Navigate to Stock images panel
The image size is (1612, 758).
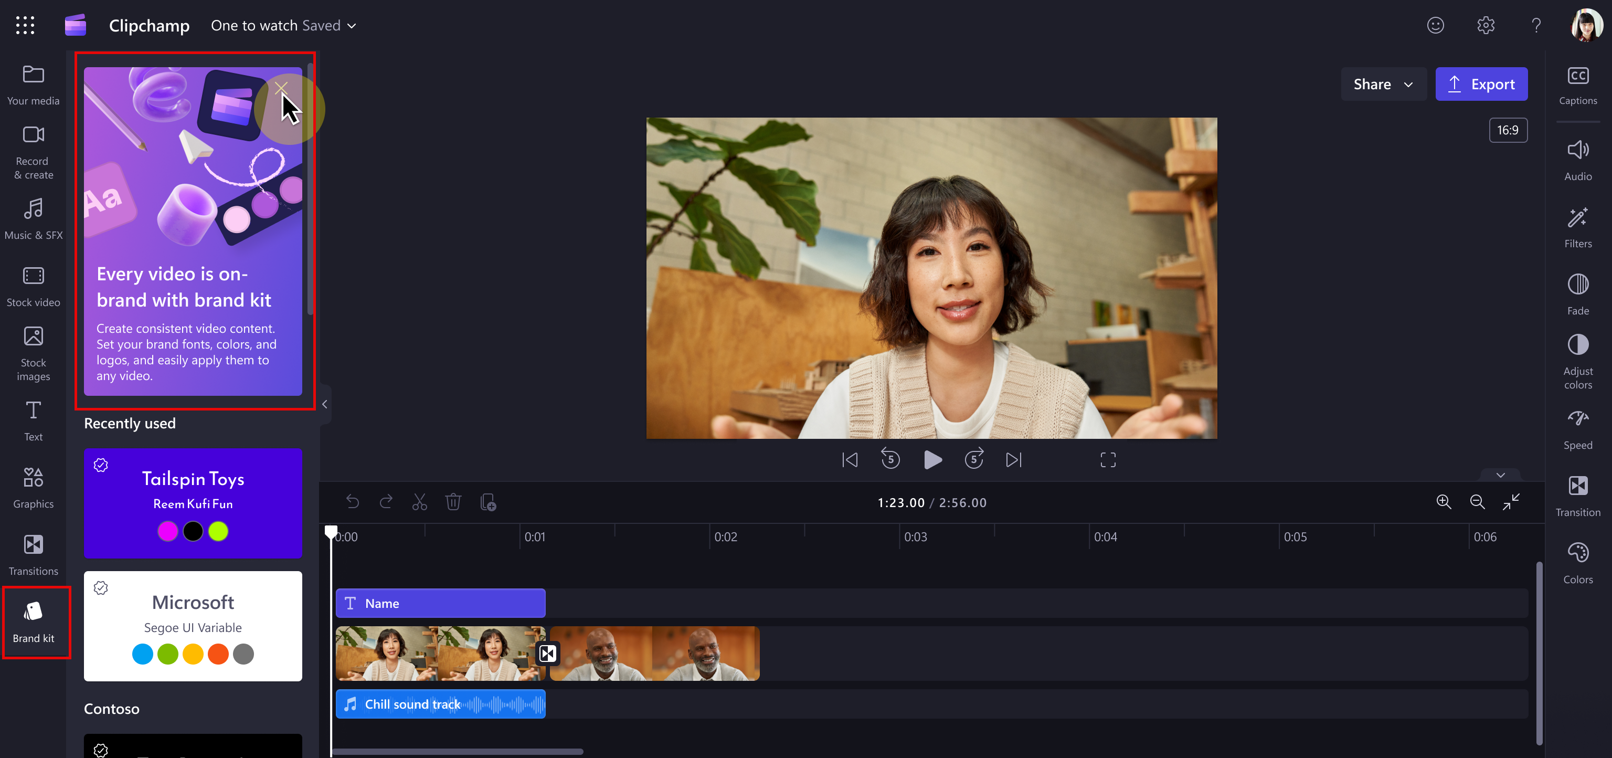pos(34,350)
